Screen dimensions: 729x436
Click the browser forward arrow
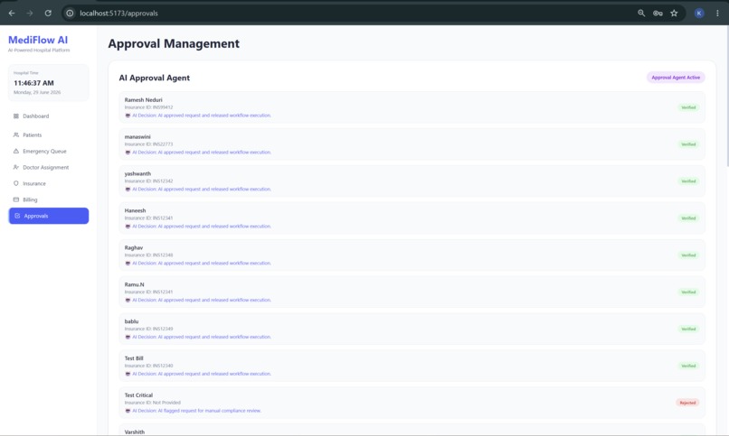pos(30,13)
